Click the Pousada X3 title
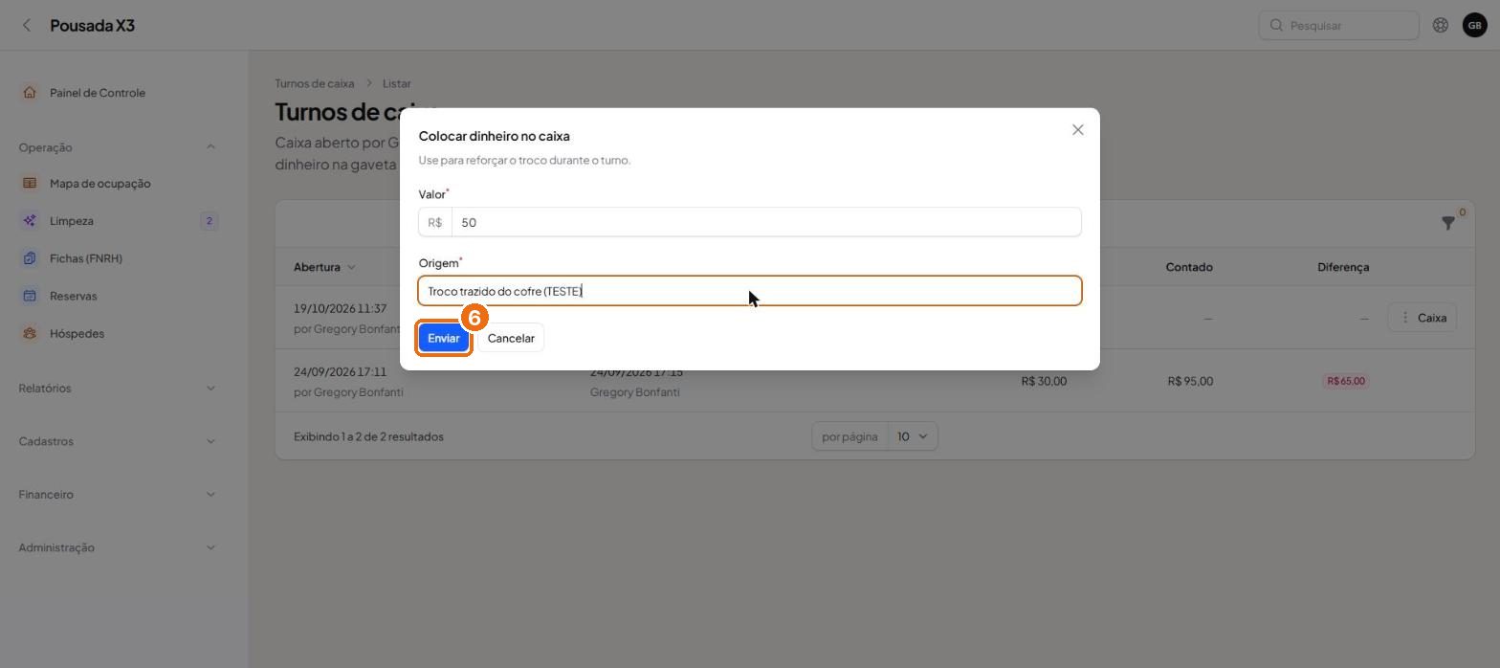The height and width of the screenshot is (668, 1500). [92, 25]
